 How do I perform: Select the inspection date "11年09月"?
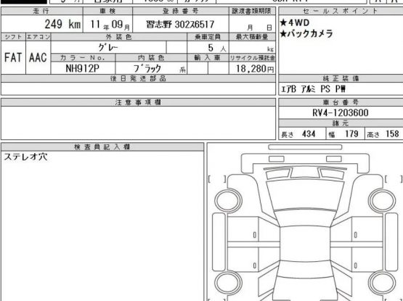tap(110, 25)
